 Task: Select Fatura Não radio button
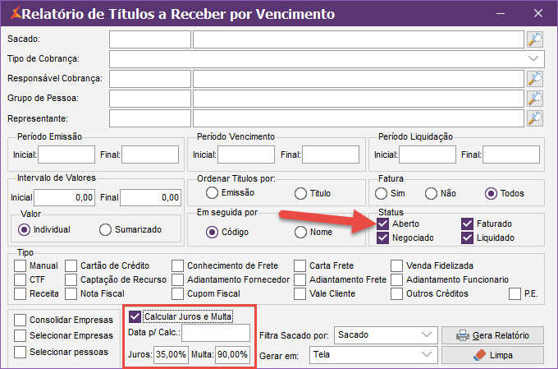pos(431,194)
